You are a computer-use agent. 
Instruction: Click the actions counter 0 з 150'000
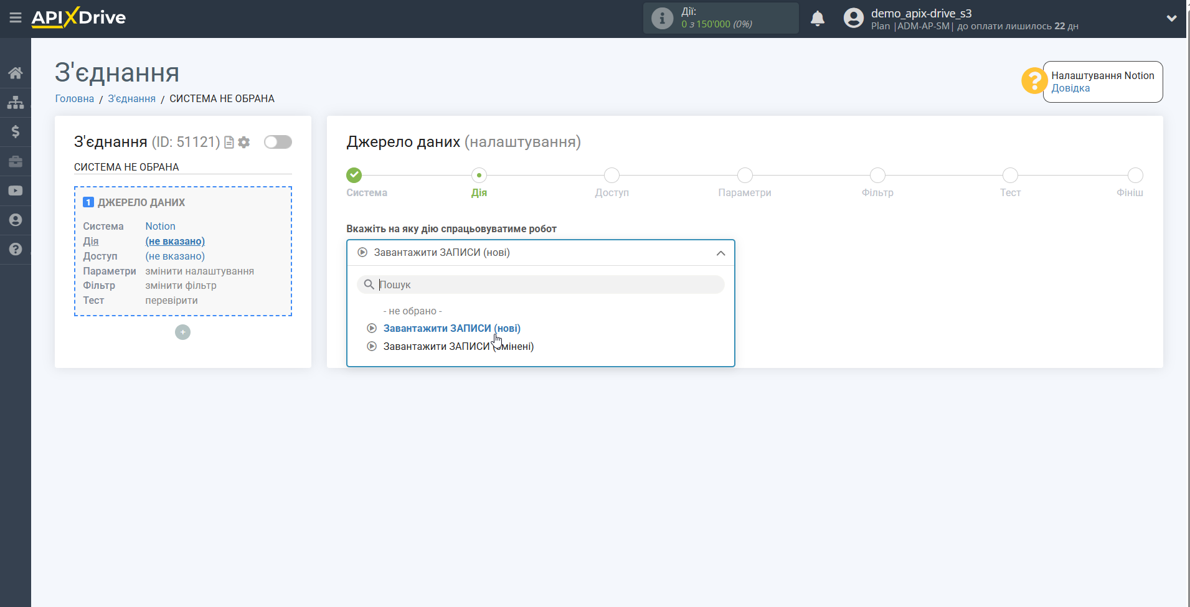click(x=717, y=24)
